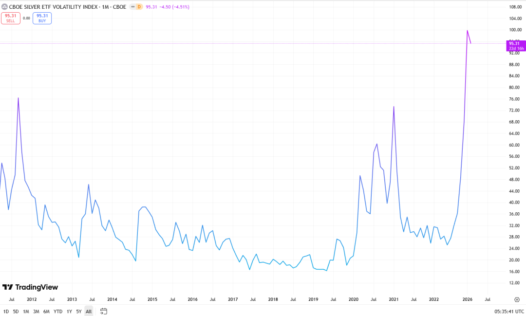Click the 2022 label on the time axis

(x=434, y=299)
